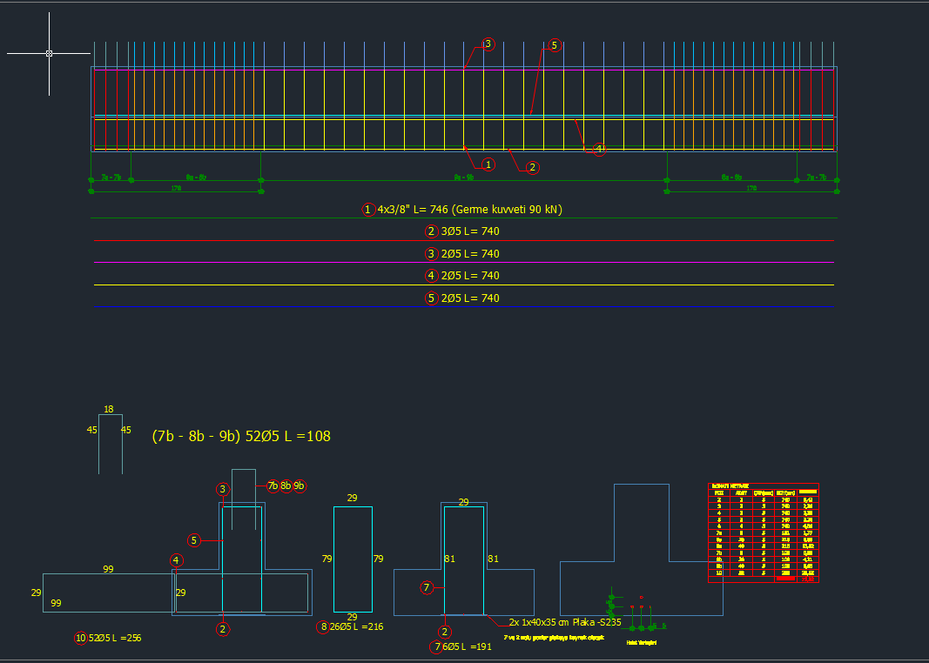Select the top "29" dimension of the 79-tall stirrup

pyautogui.click(x=353, y=498)
